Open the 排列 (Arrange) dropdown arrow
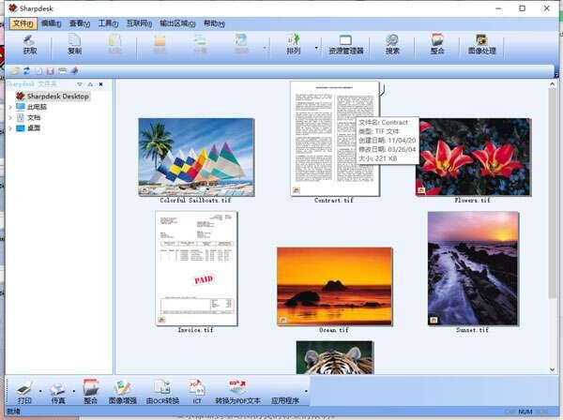 click(x=316, y=45)
